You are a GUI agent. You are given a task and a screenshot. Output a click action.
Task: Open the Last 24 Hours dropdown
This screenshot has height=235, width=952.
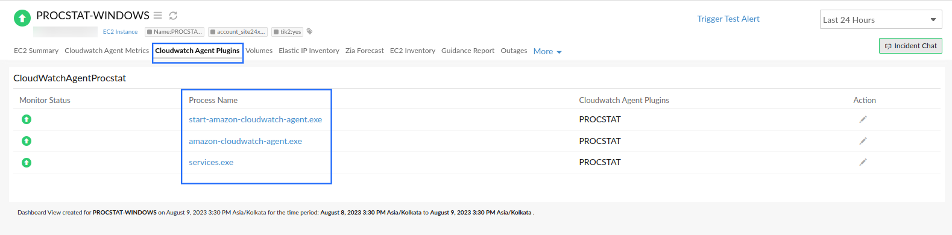point(881,19)
